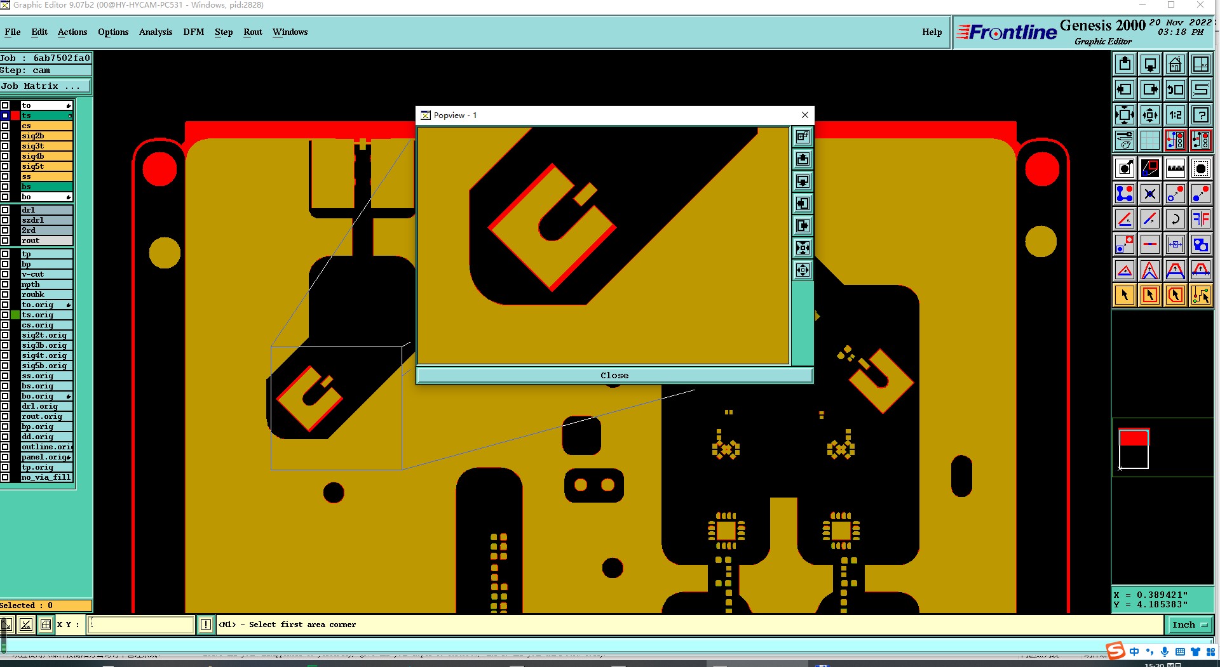The image size is (1220, 667).
Task: Click the pan down icon in the toolbar
Action: pos(1150,64)
